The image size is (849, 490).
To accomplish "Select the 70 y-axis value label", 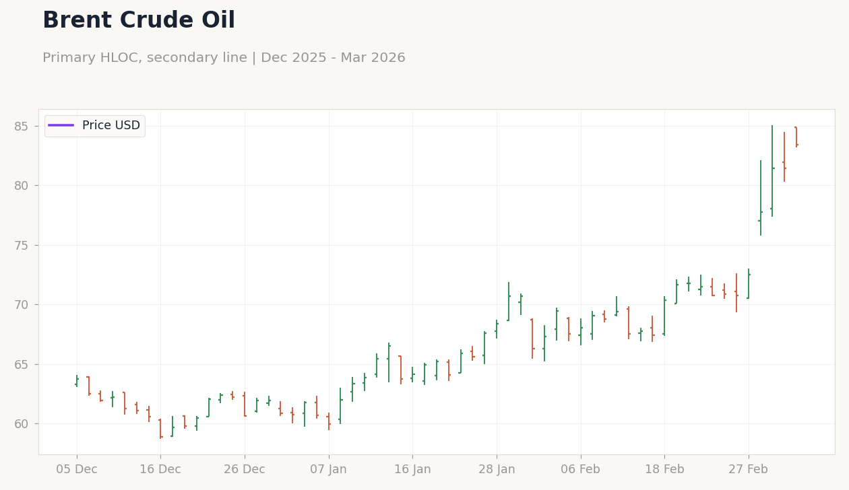I will click(22, 305).
